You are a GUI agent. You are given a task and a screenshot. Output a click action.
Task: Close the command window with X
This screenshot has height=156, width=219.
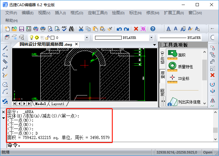point(3,112)
